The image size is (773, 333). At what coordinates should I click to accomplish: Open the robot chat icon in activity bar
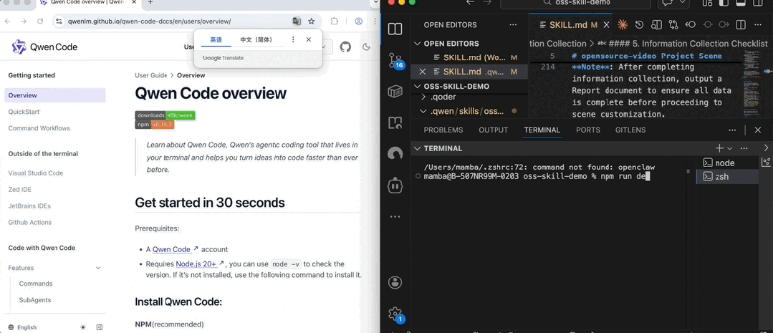pos(395,185)
